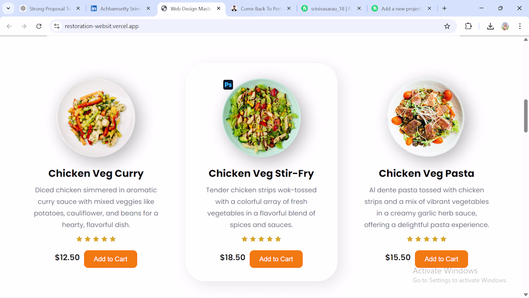The width and height of the screenshot is (529, 298).
Task: Open the browser Extensions puzzle icon
Action: point(468,26)
